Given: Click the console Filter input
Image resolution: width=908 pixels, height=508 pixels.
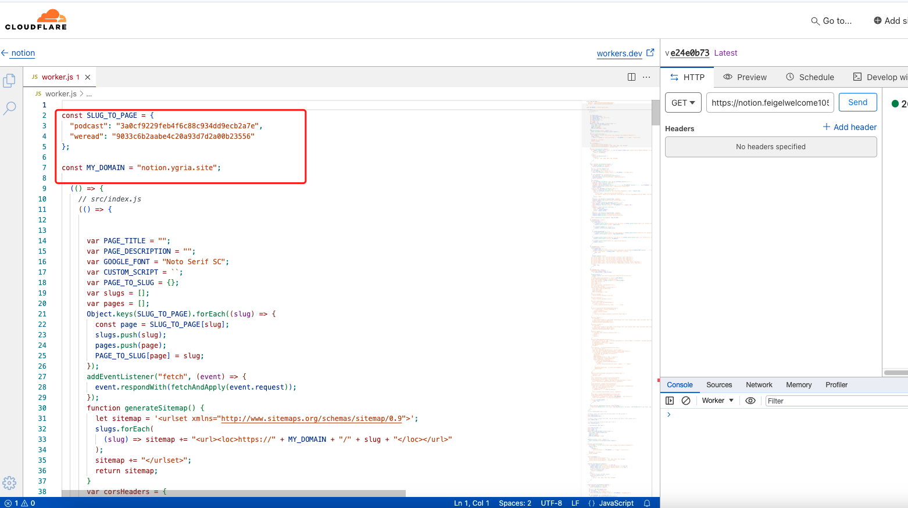Looking at the screenshot, I should pyautogui.click(x=836, y=401).
